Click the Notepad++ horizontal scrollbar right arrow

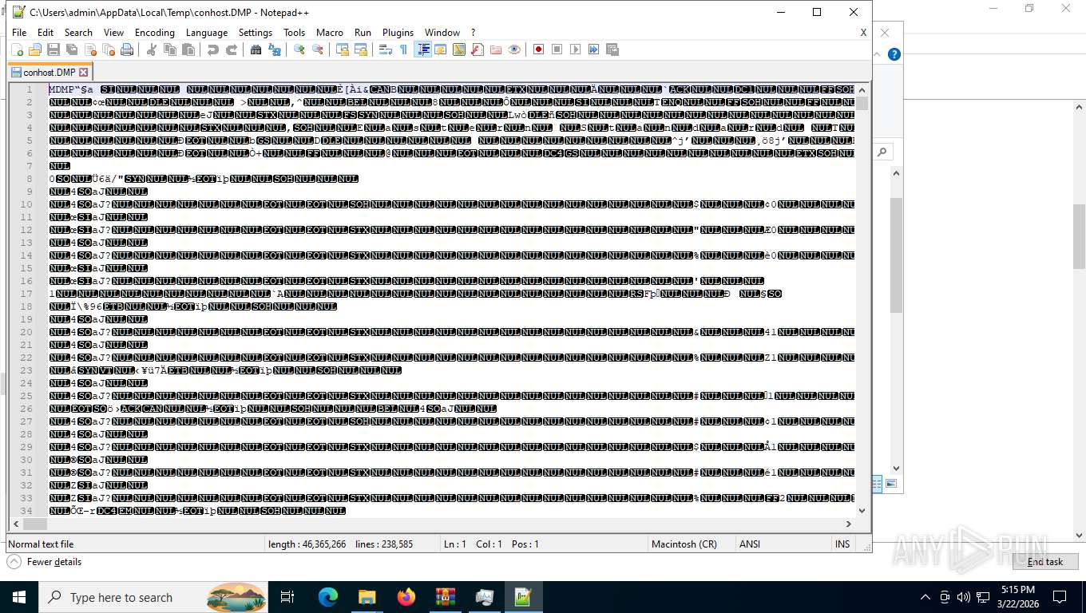click(x=848, y=524)
